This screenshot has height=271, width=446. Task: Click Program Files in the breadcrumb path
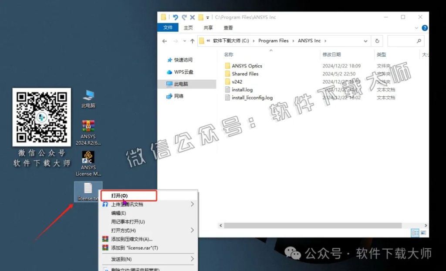pyautogui.click(x=274, y=40)
